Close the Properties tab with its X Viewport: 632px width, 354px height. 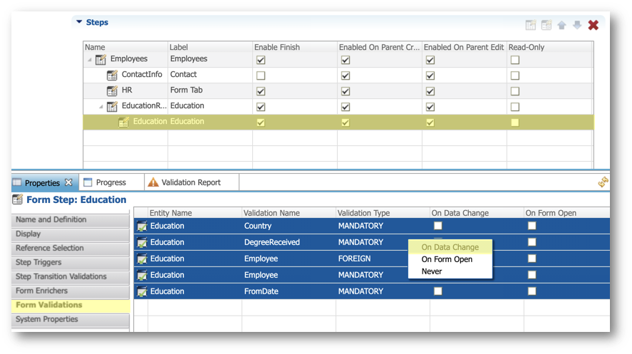[x=68, y=183]
